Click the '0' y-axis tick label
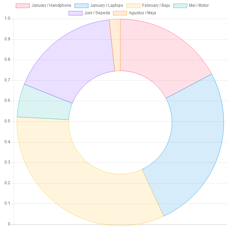240x229 pixels. point(9,224)
